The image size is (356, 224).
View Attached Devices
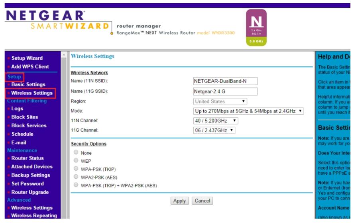click(32, 167)
